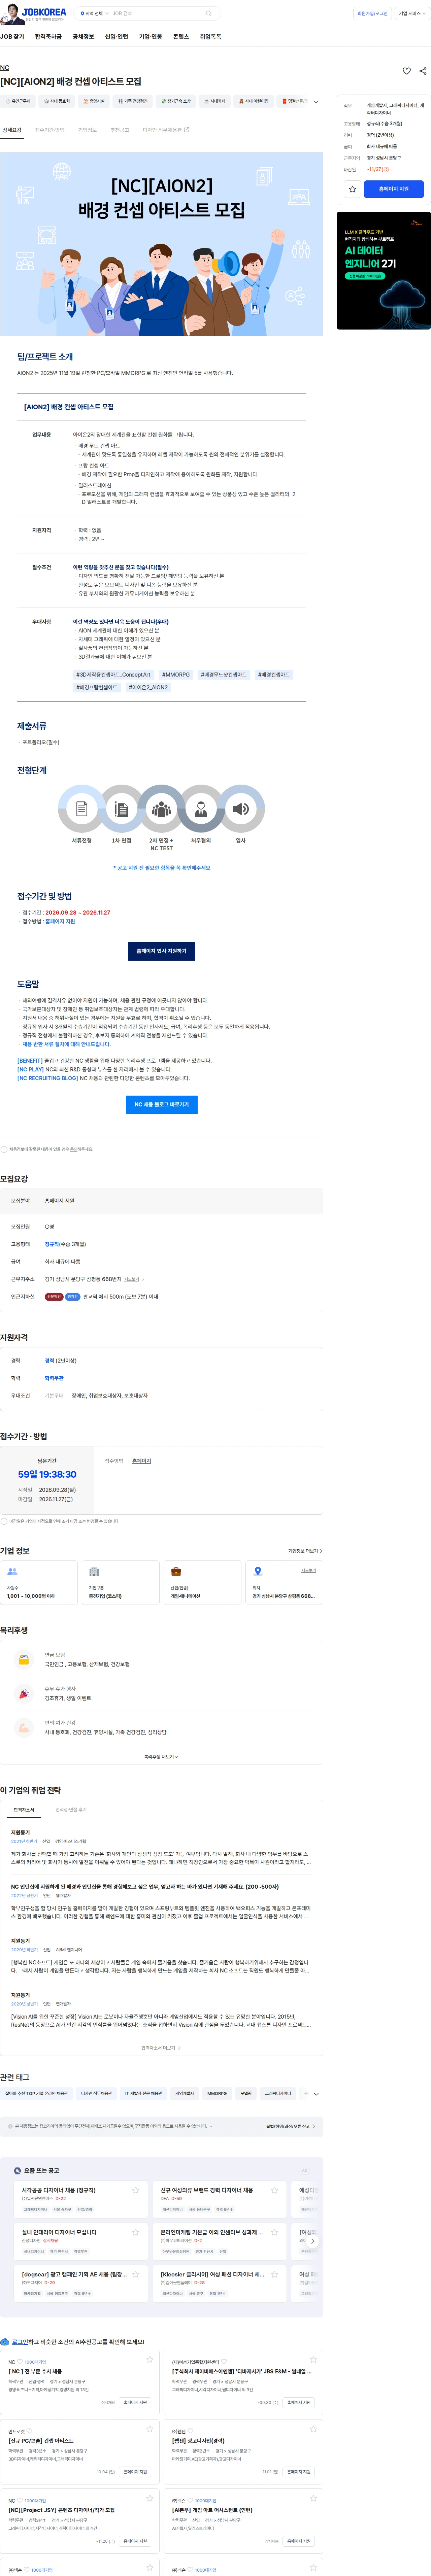Click NC company link above title

(x=4, y=68)
